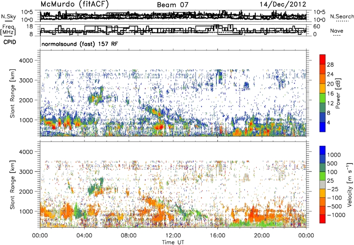
Task: Click the 'Time UT' axis title
Action: [173, 242]
